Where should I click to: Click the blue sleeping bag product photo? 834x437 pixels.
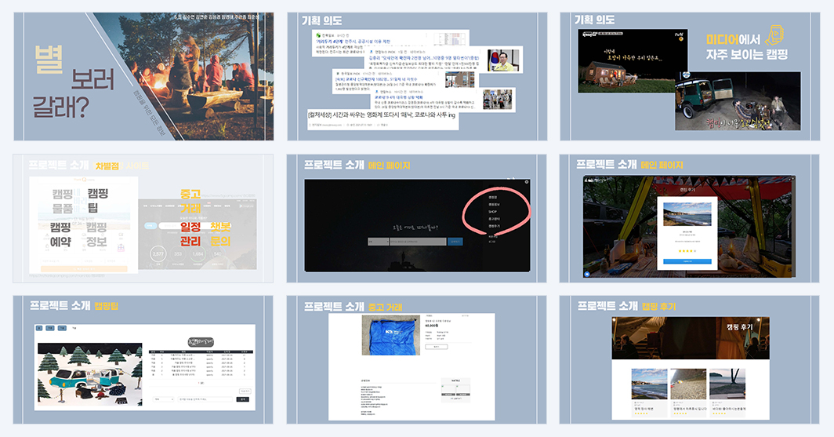(391, 335)
